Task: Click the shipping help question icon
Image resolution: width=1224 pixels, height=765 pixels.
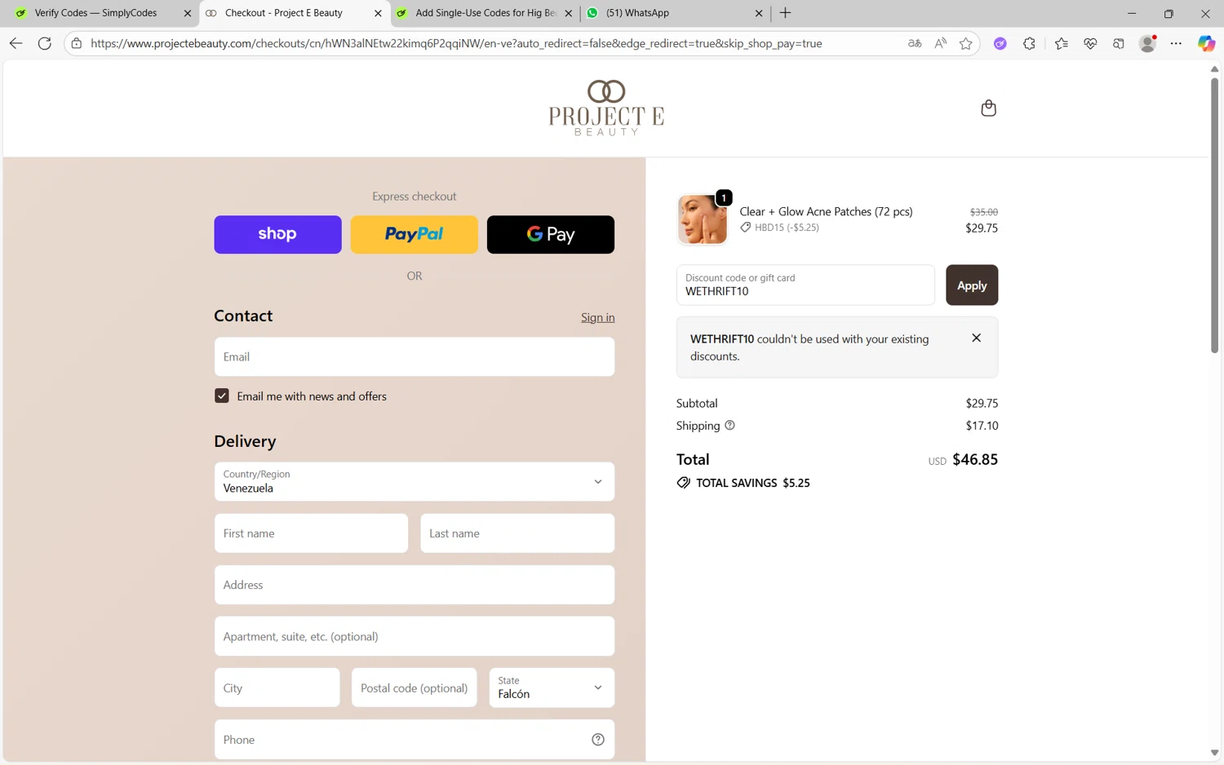Action: [730, 425]
